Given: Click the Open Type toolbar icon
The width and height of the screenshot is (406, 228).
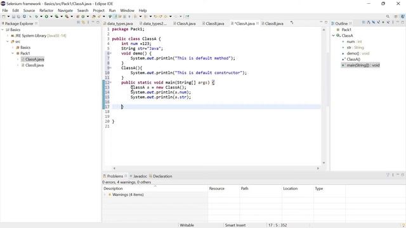Looking at the screenshot, I should (x=93, y=16).
